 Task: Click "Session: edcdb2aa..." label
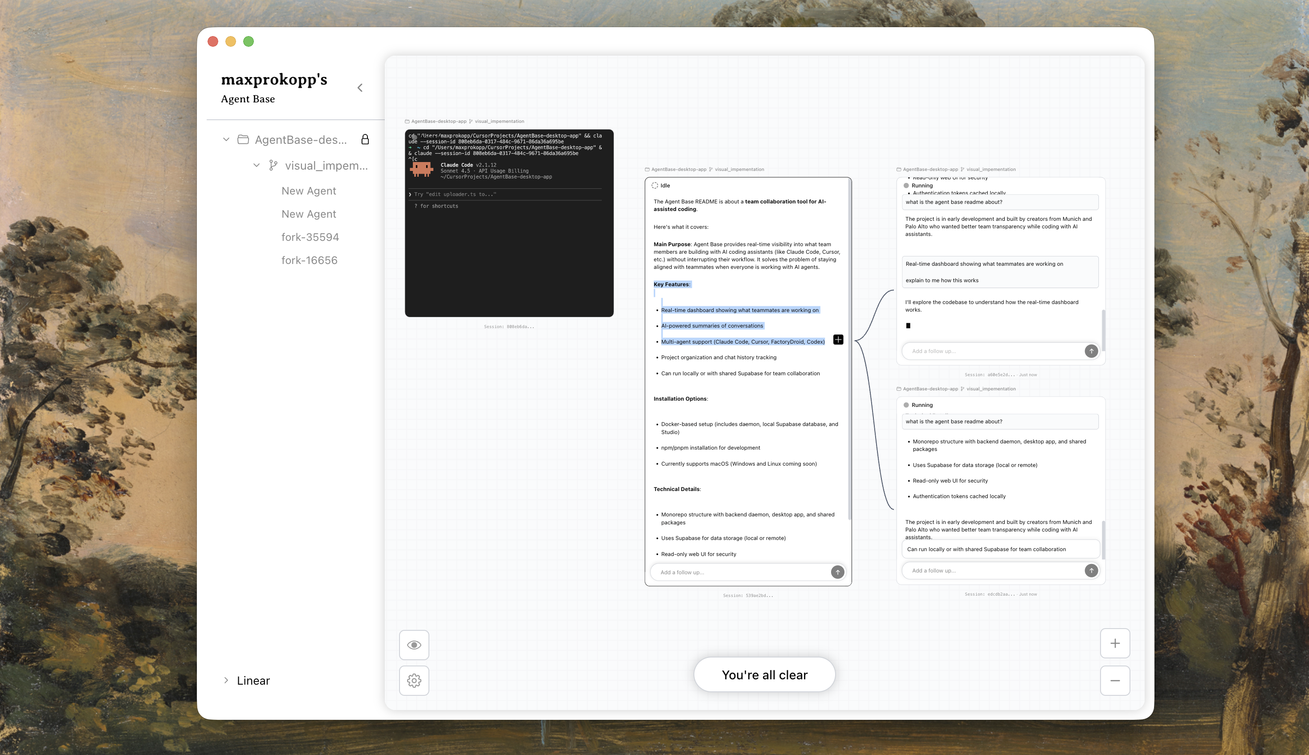(x=990, y=594)
